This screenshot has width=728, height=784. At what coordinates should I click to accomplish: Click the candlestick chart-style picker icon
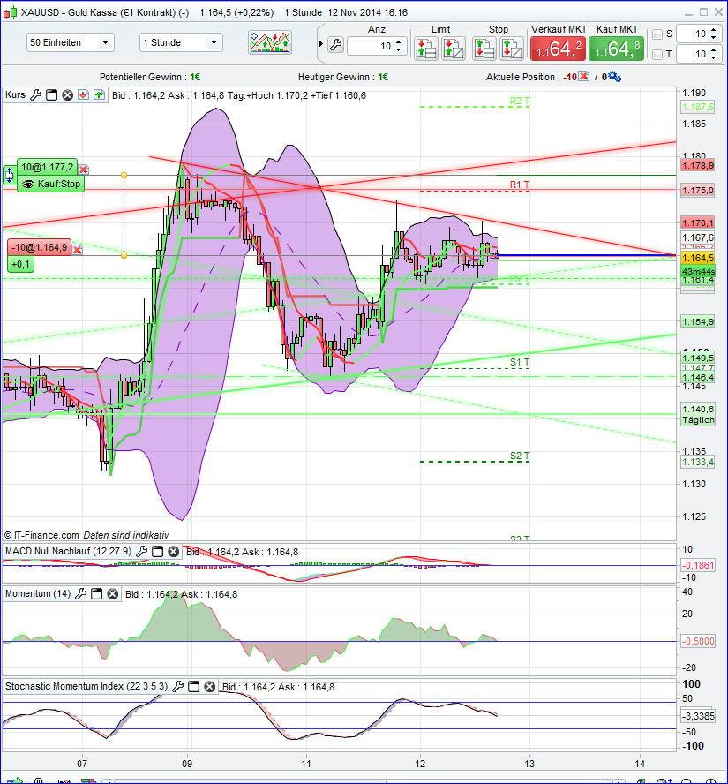(x=268, y=41)
